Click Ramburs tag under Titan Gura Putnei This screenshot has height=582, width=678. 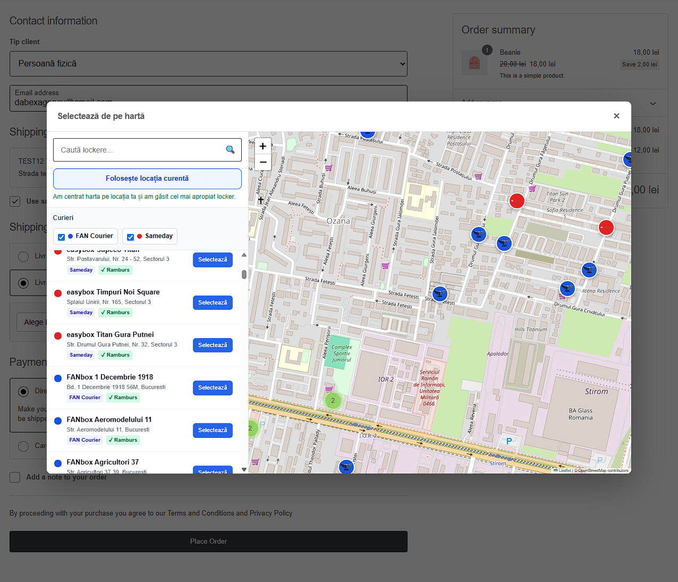click(x=115, y=355)
